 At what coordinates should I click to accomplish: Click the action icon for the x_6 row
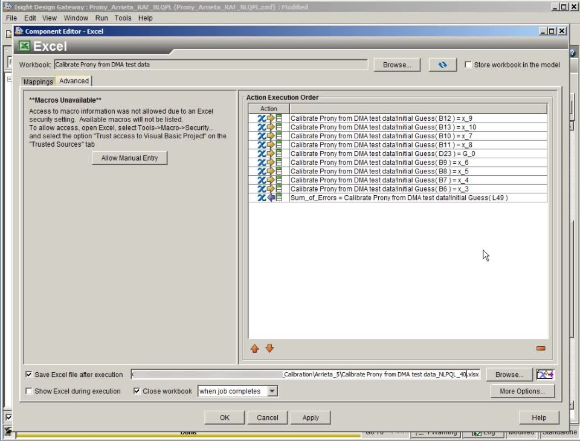click(x=269, y=163)
